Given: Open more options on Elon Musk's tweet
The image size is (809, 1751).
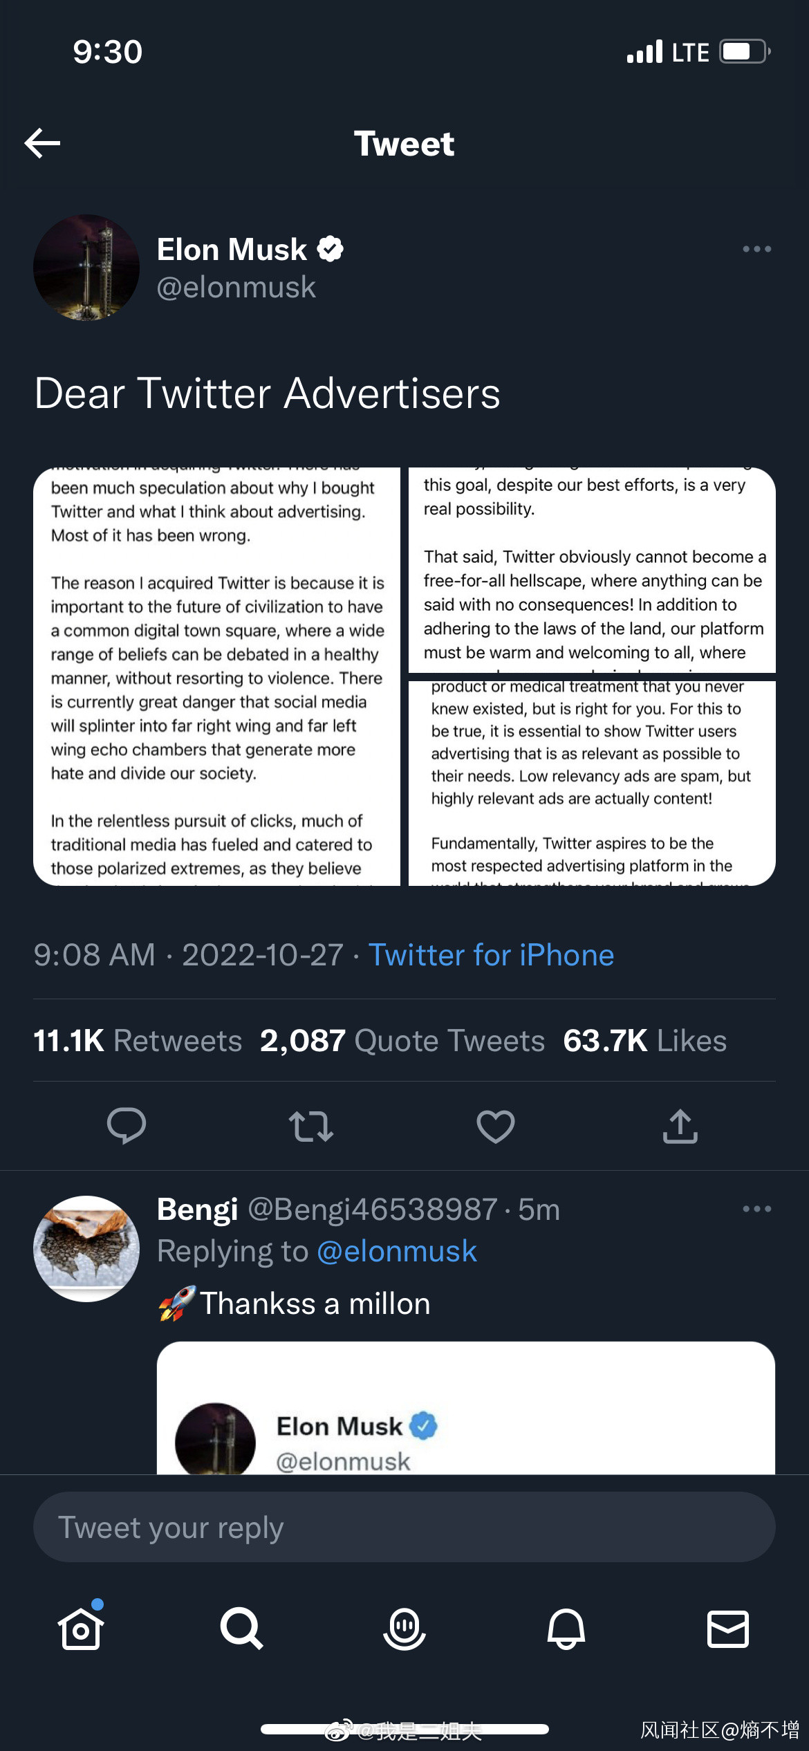Looking at the screenshot, I should pos(756,249).
